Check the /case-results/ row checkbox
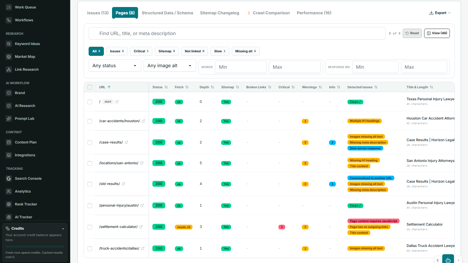The image size is (468, 263). pos(90,143)
